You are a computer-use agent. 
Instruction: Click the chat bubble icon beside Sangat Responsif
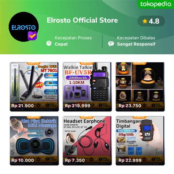pyautogui.click(x=111, y=44)
